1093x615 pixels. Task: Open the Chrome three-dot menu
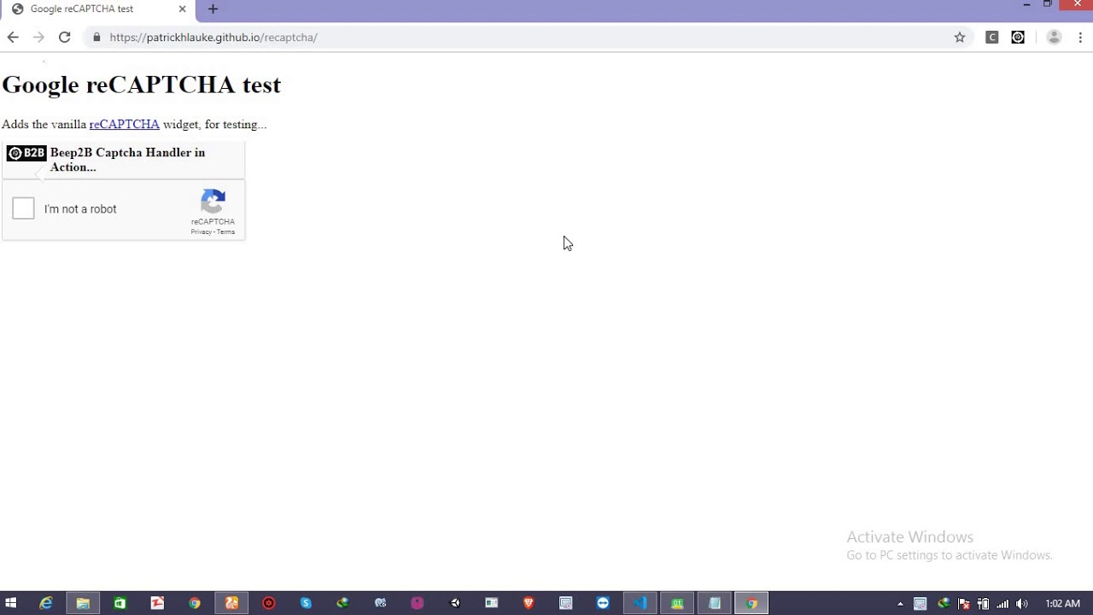tap(1080, 38)
